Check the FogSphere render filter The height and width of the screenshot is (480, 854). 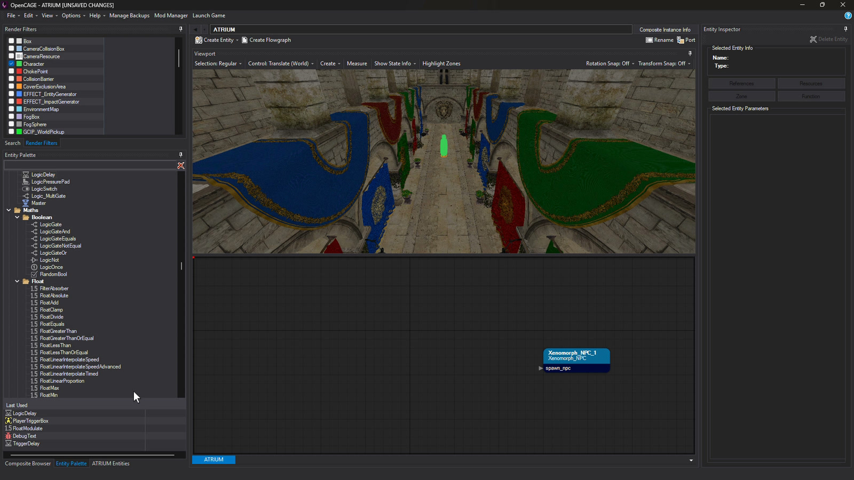pyautogui.click(x=11, y=124)
